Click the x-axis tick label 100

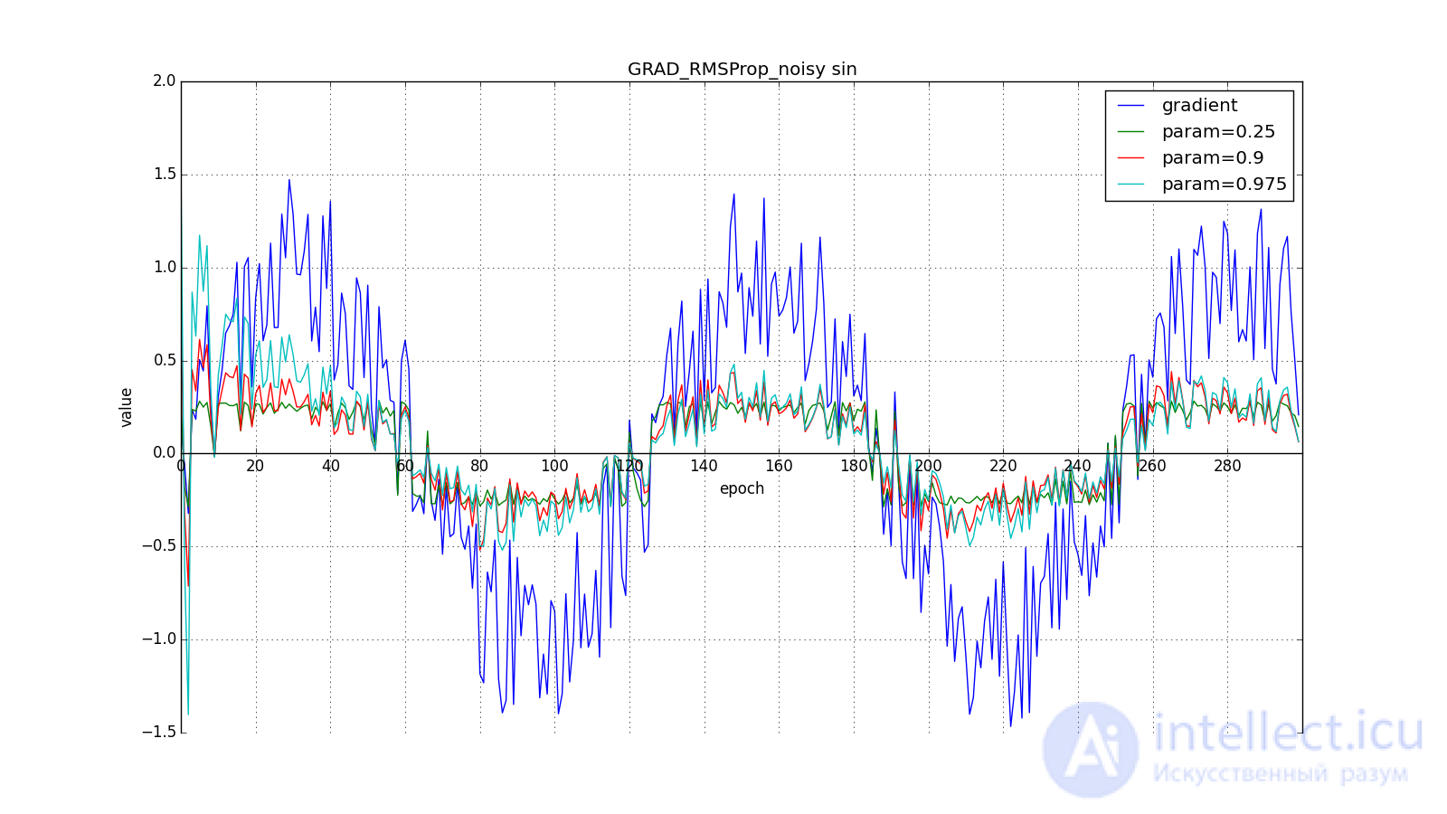554,467
